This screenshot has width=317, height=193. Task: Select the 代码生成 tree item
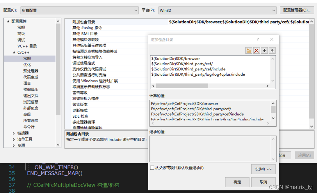click(31, 77)
